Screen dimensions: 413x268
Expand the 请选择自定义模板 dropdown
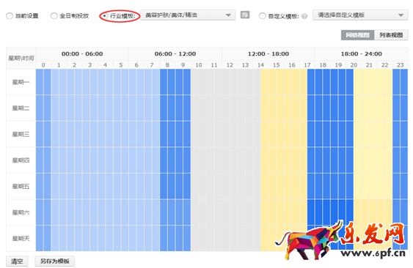tap(360, 15)
